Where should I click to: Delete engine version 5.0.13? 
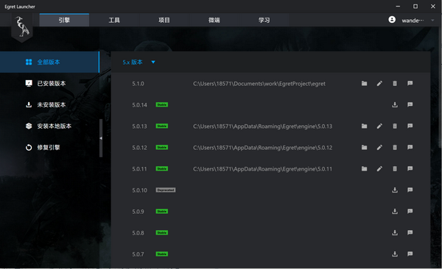(x=395, y=126)
